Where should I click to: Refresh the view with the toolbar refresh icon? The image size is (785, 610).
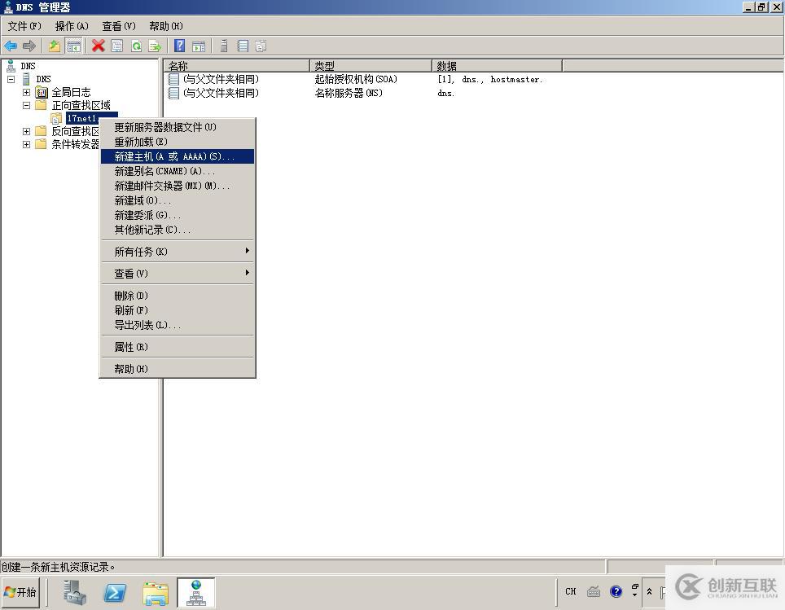coord(136,46)
